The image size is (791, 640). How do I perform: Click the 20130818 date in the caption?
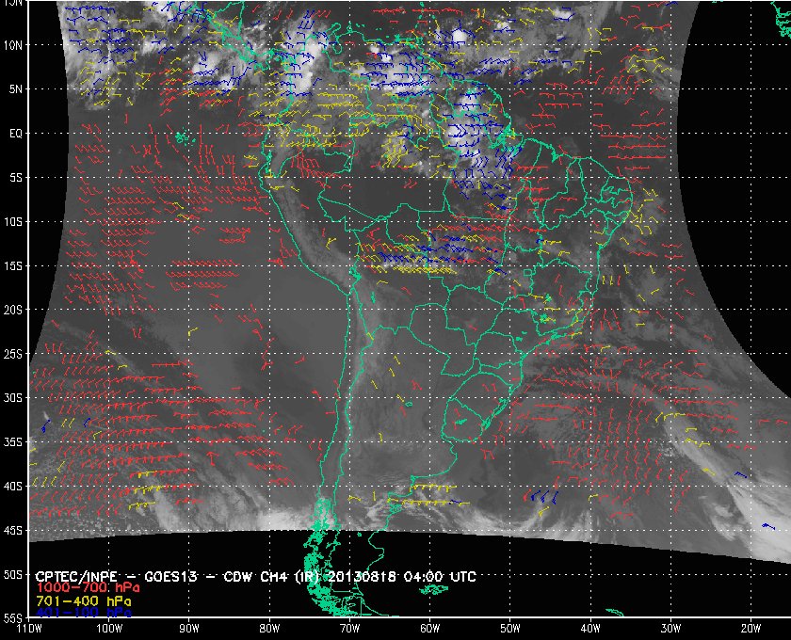point(363,576)
